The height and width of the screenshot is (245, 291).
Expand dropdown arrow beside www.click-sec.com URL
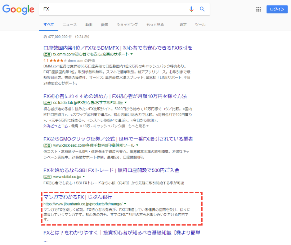(x=137, y=145)
